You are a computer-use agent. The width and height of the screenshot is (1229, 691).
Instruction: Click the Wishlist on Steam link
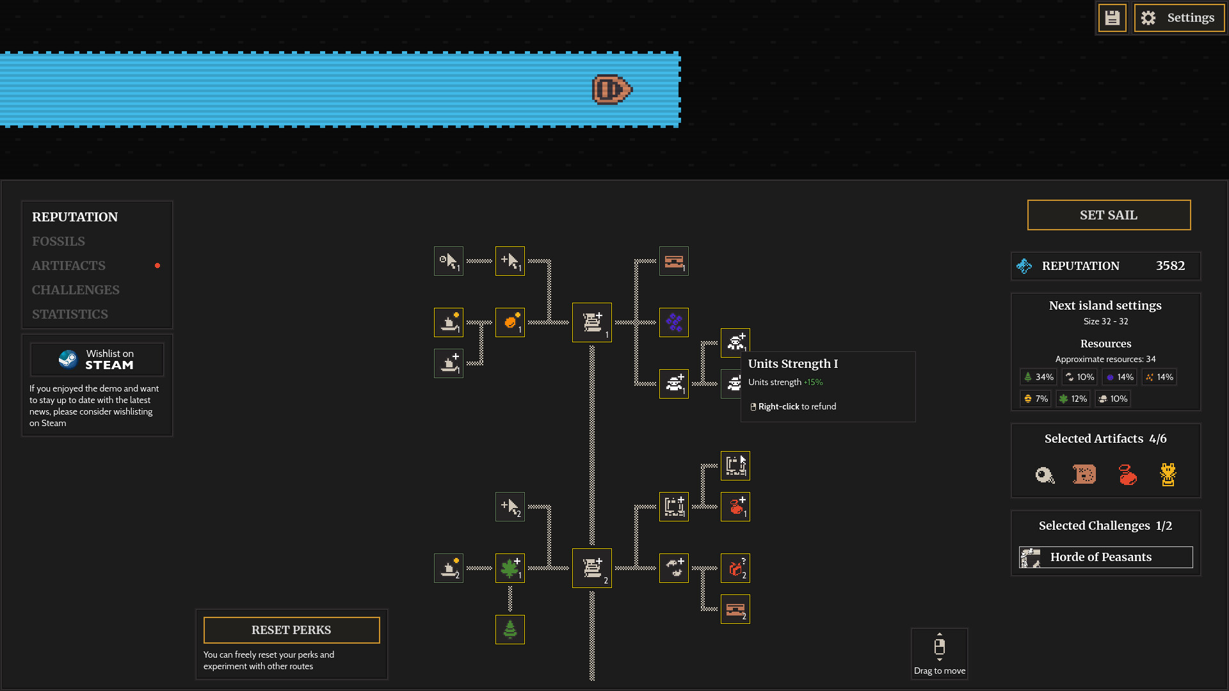[x=97, y=359]
